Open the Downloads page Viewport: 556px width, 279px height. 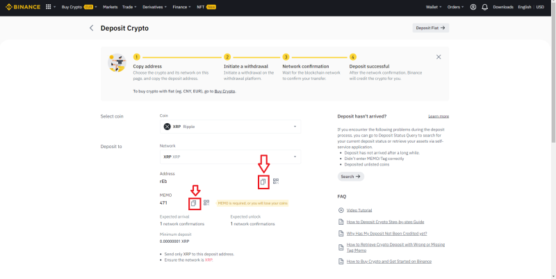pos(503,7)
